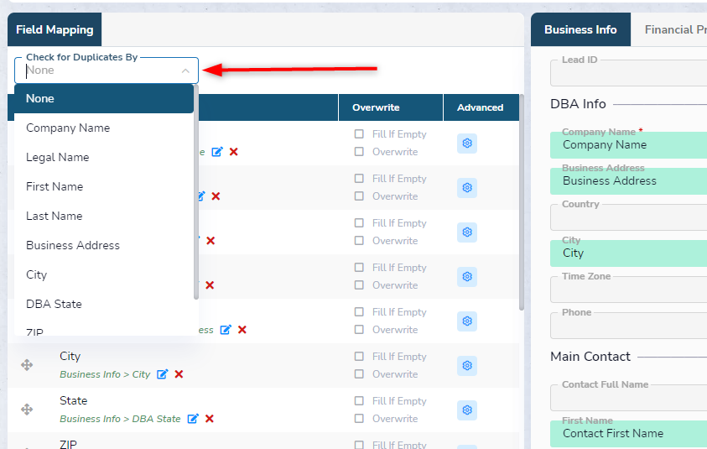Click the Advanced column header
This screenshot has height=449, width=707.
[x=481, y=107]
